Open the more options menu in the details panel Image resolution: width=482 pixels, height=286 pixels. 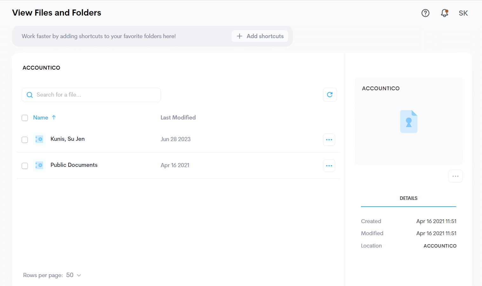(455, 176)
